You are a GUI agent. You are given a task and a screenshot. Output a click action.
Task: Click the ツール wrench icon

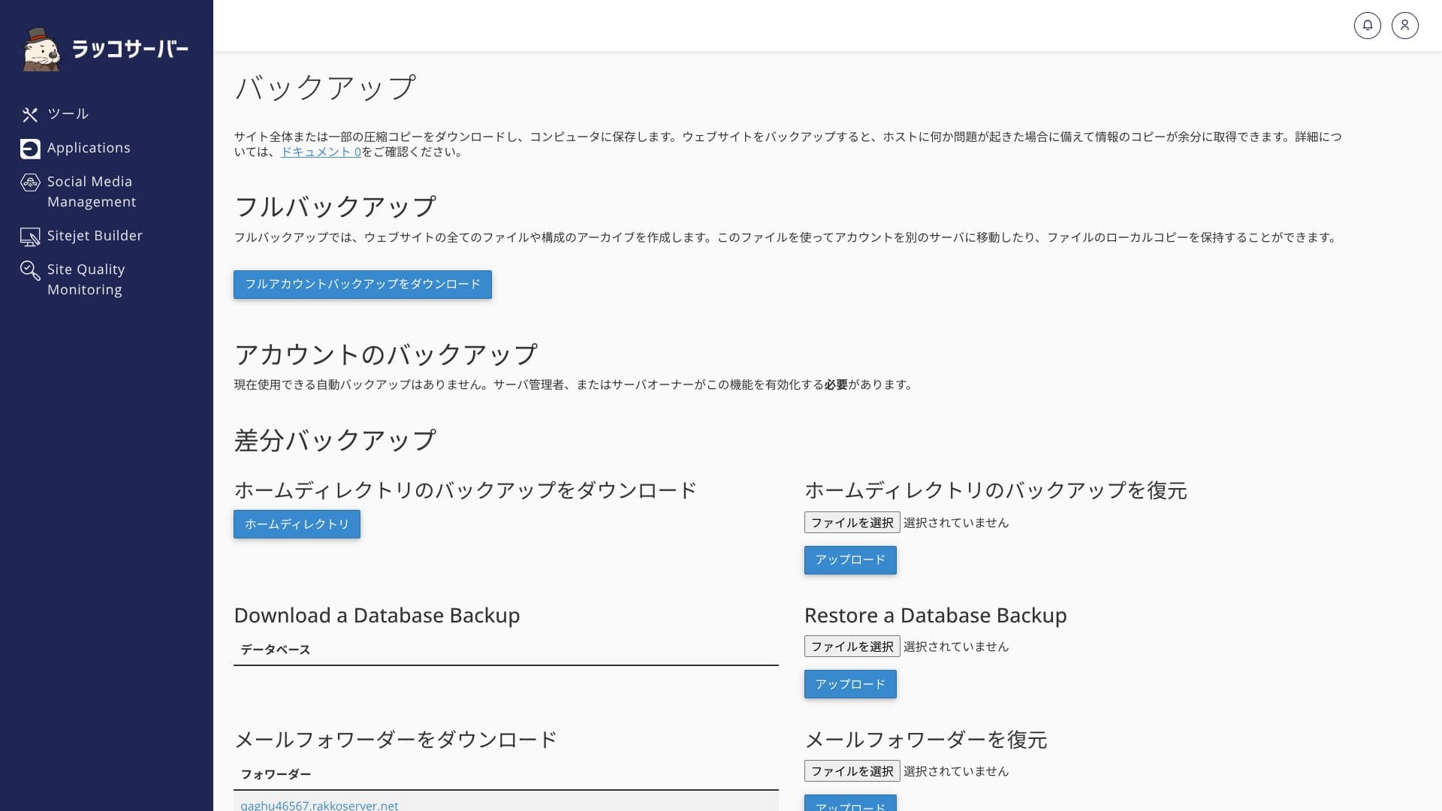click(30, 114)
